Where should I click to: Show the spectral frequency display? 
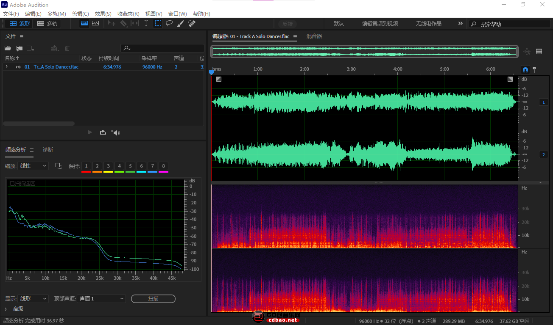[84, 23]
